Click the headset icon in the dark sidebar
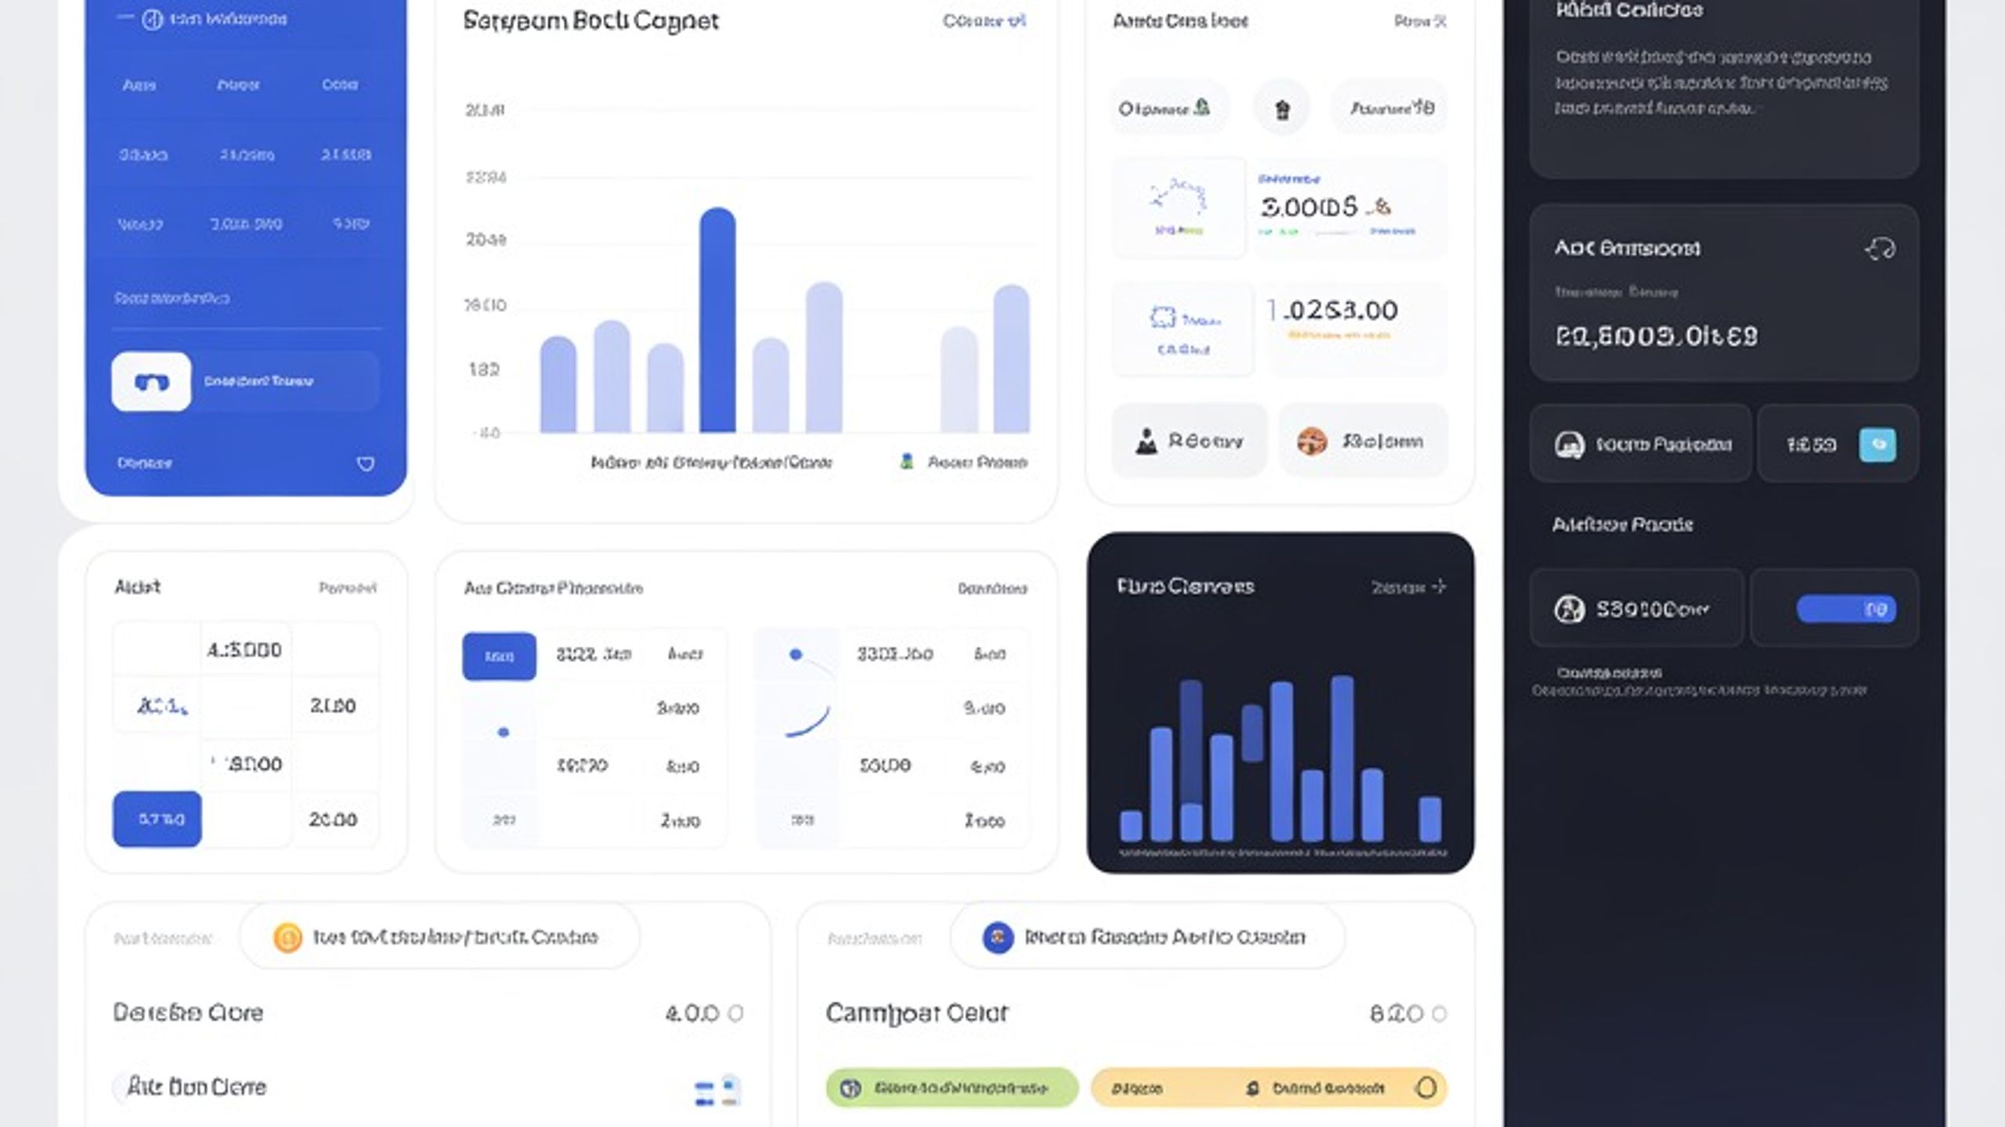 (1569, 445)
